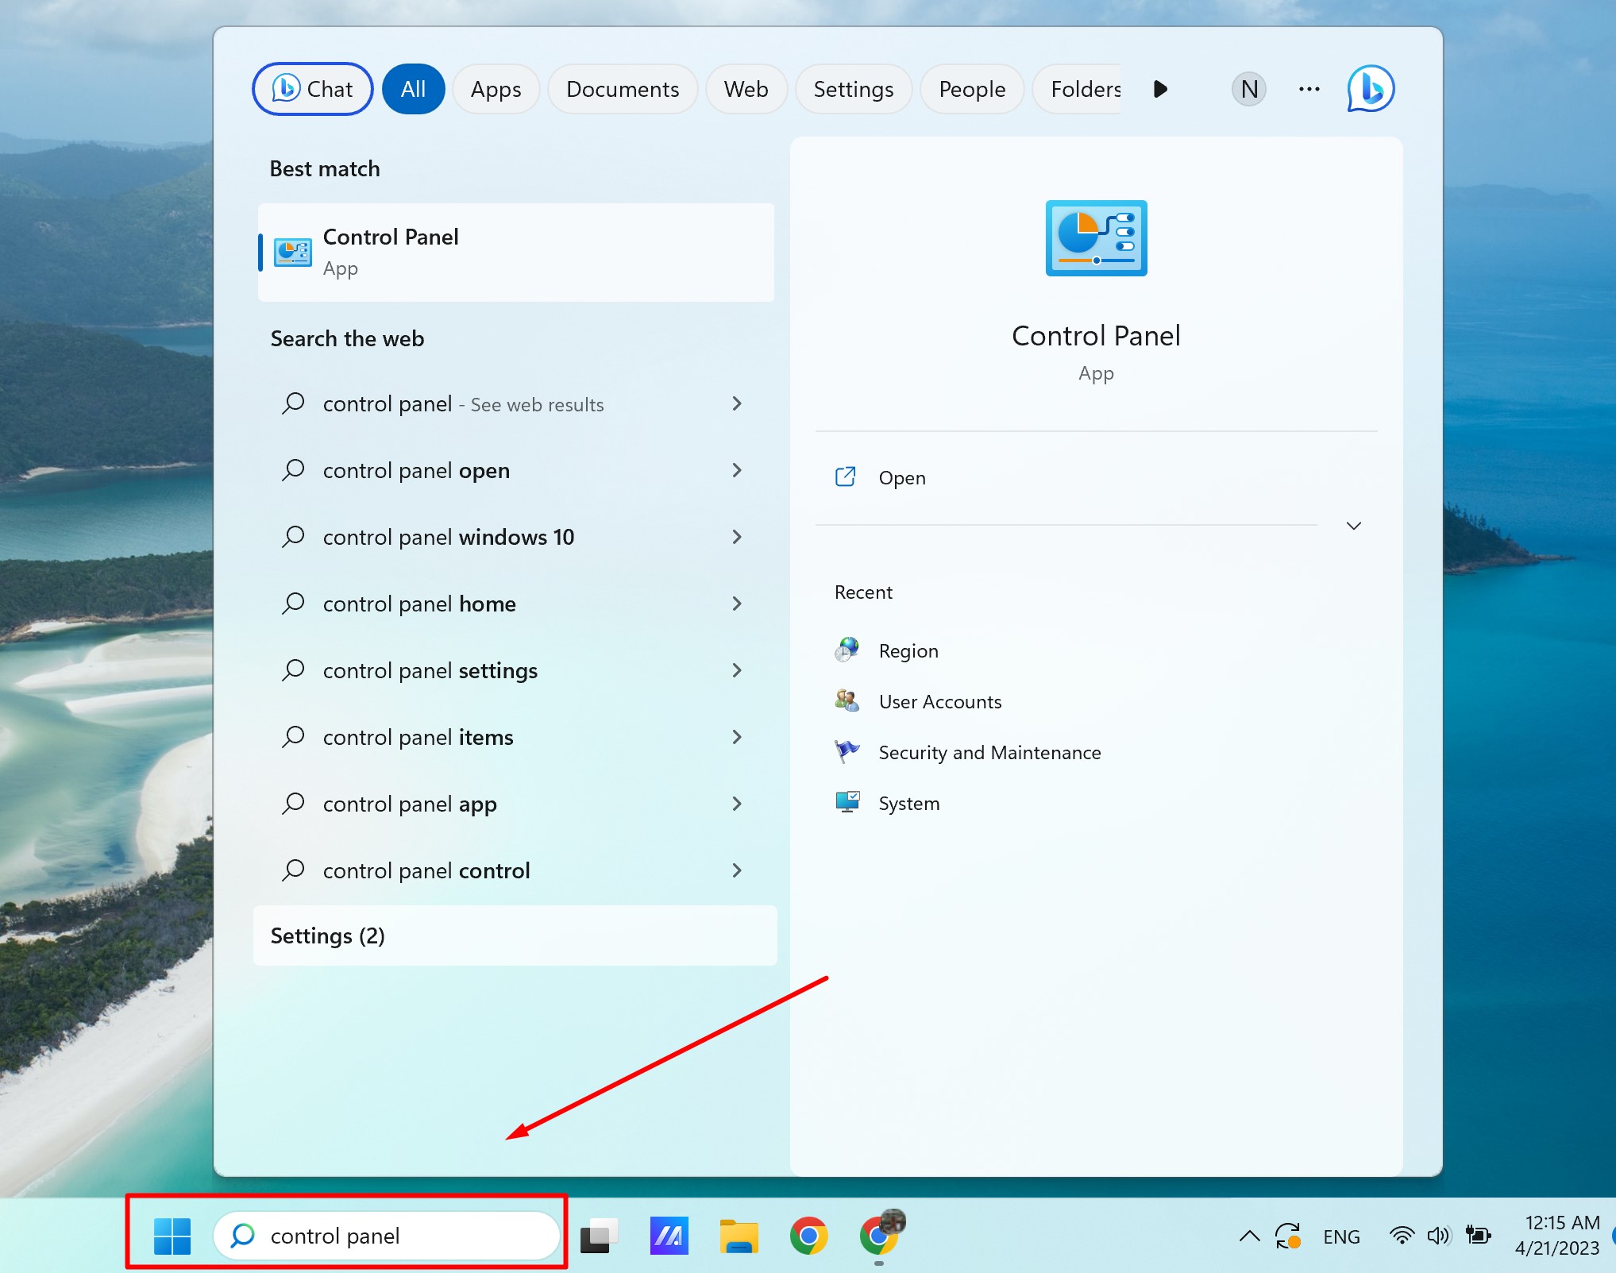The width and height of the screenshot is (1616, 1273).
Task: Switch to the Apps filter tab
Action: pos(496,89)
